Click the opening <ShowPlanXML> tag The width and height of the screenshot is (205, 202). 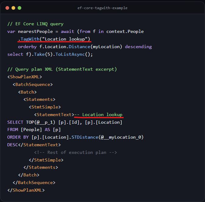(x=25, y=77)
